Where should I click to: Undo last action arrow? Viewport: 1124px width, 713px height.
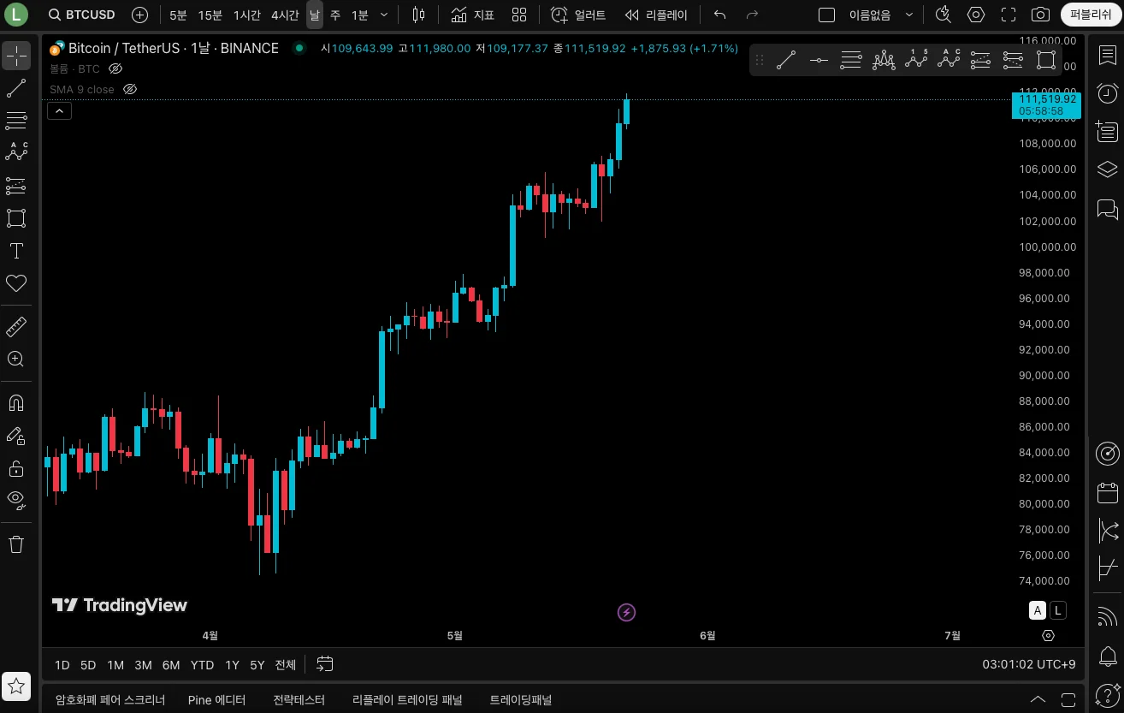coord(719,15)
